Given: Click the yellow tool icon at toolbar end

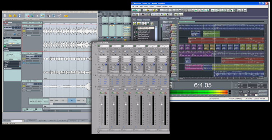Looking at the screenshot, I should tap(66, 16).
